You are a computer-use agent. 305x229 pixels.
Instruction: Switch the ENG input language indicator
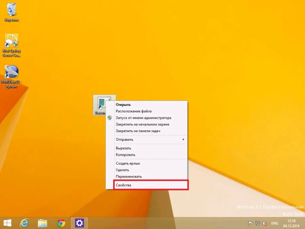pyautogui.click(x=274, y=223)
